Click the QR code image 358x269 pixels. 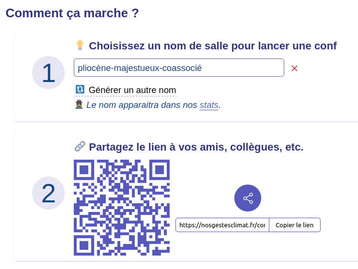coord(122,208)
